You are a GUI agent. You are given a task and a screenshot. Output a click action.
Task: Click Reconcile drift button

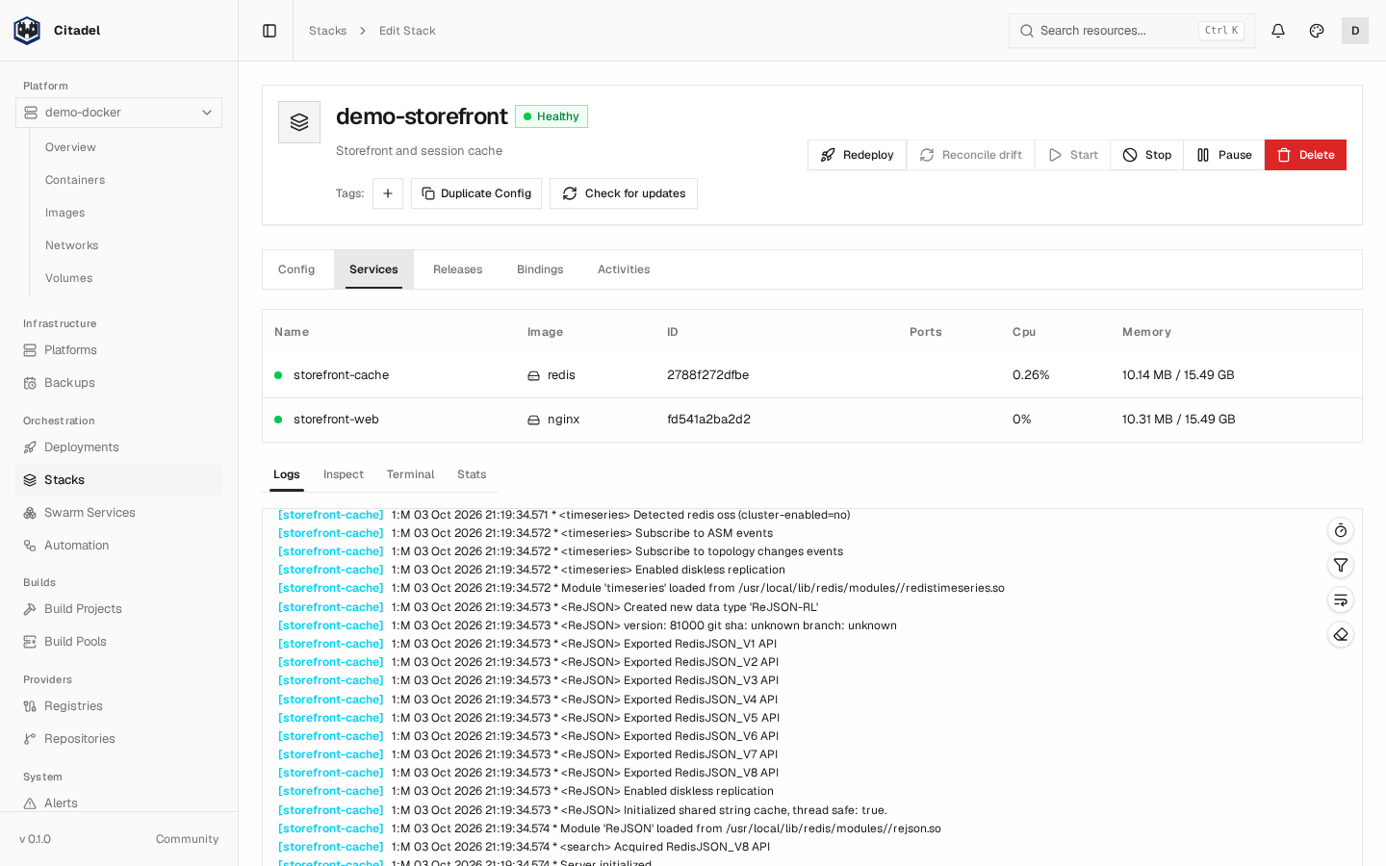(x=970, y=155)
